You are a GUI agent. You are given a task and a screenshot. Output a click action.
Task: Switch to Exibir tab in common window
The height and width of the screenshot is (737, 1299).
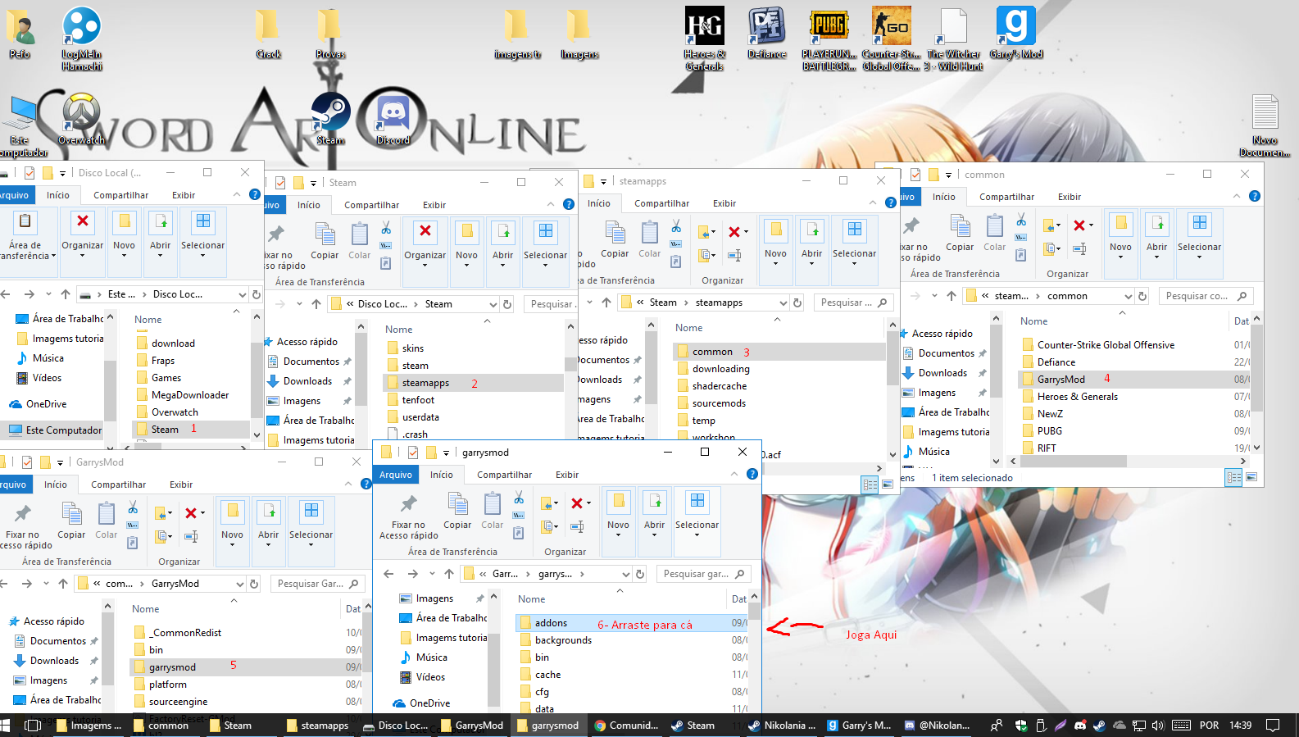[1070, 197]
